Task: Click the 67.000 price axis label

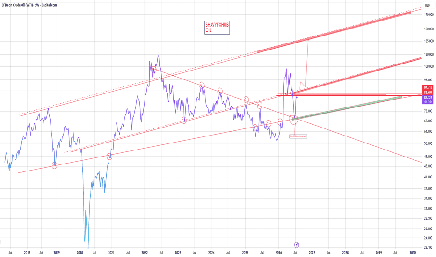Action: (x=429, y=121)
